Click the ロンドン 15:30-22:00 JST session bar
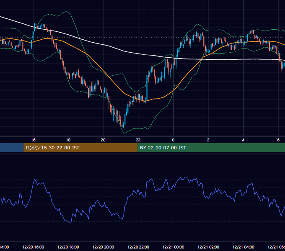This screenshot has height=251, width=285. pyautogui.click(x=80, y=148)
